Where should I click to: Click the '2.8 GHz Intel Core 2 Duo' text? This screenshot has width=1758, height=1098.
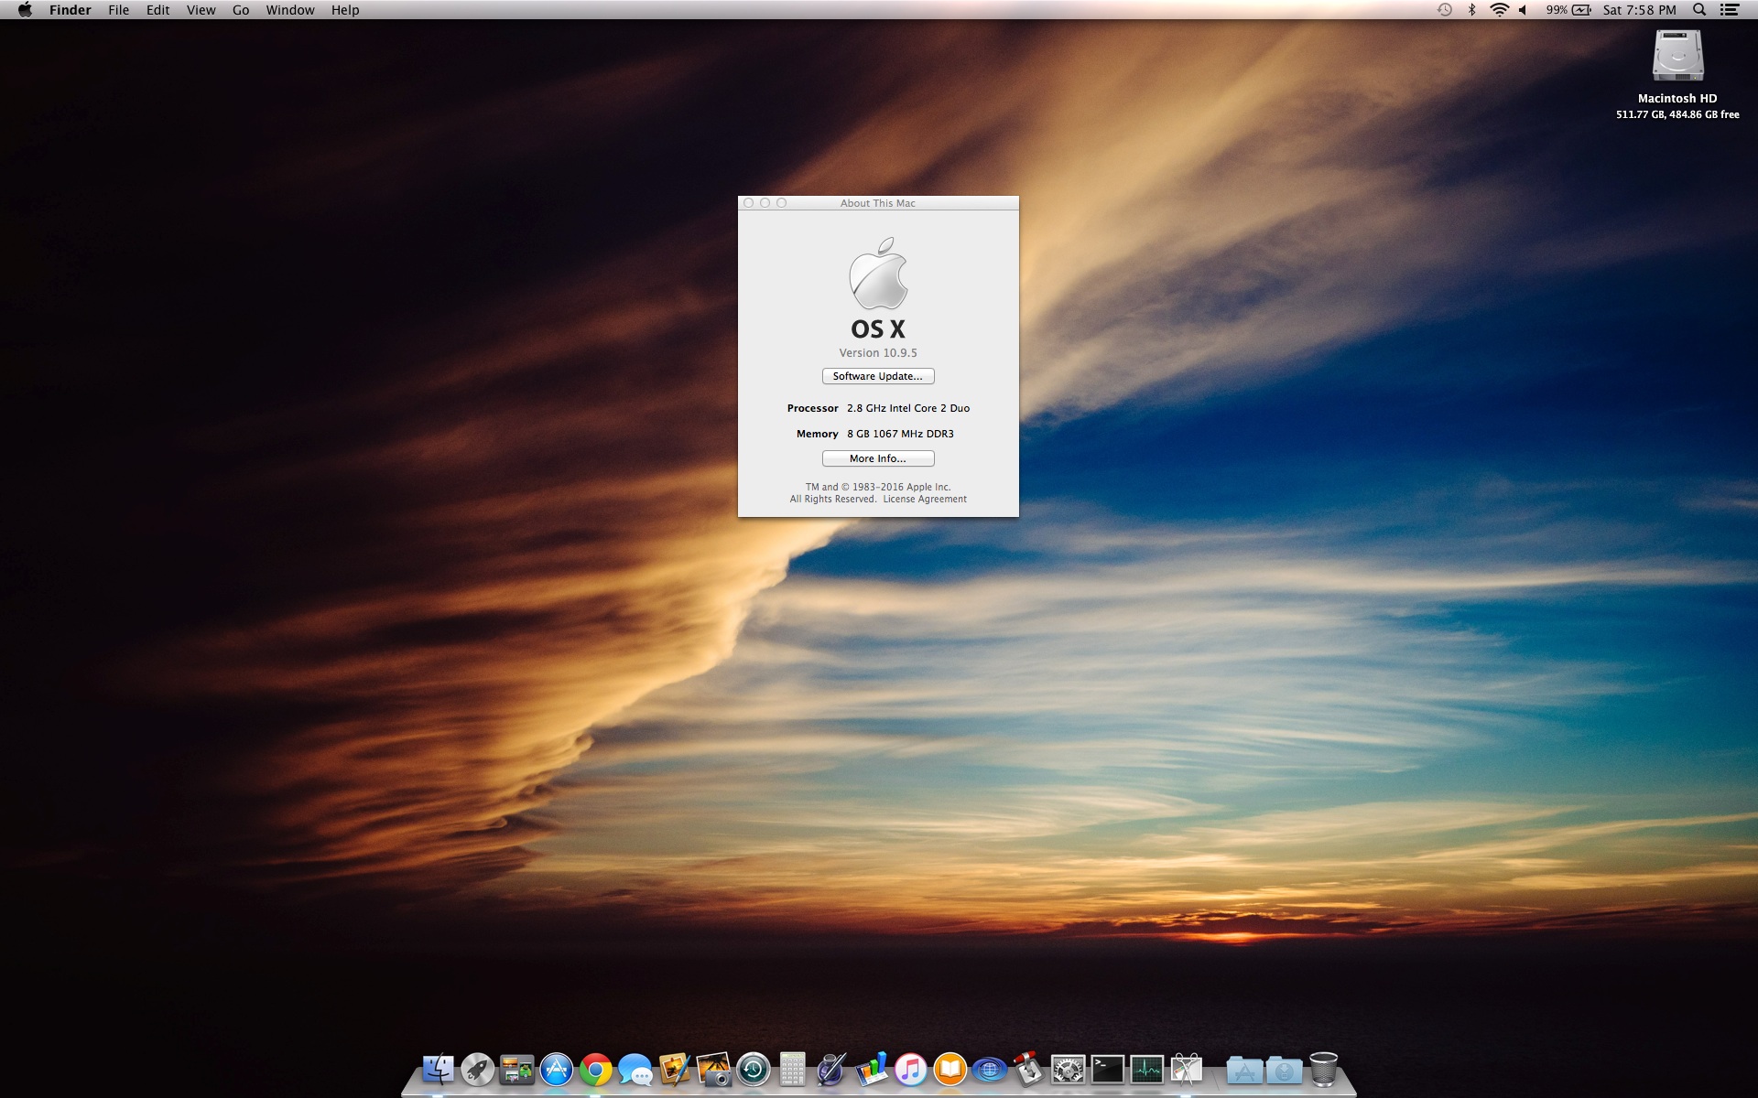(908, 408)
